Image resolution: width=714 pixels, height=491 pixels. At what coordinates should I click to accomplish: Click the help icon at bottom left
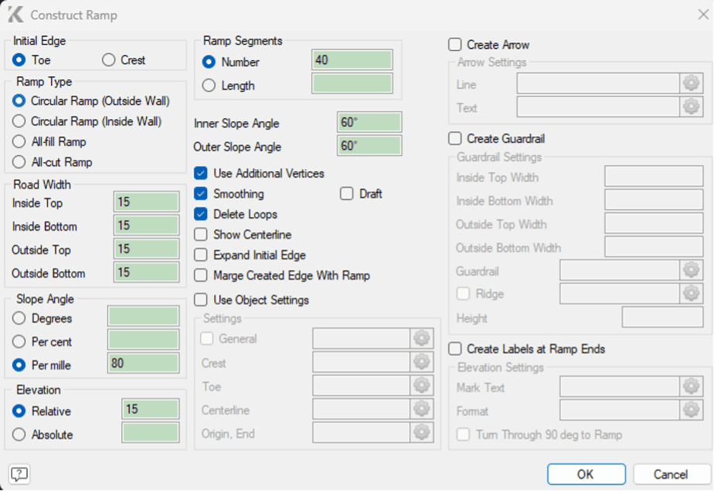(x=19, y=474)
